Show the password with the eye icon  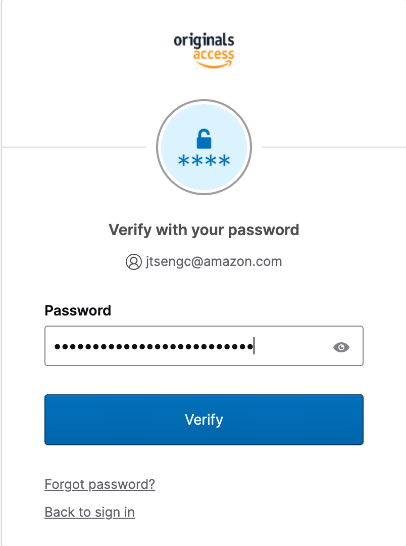point(341,347)
